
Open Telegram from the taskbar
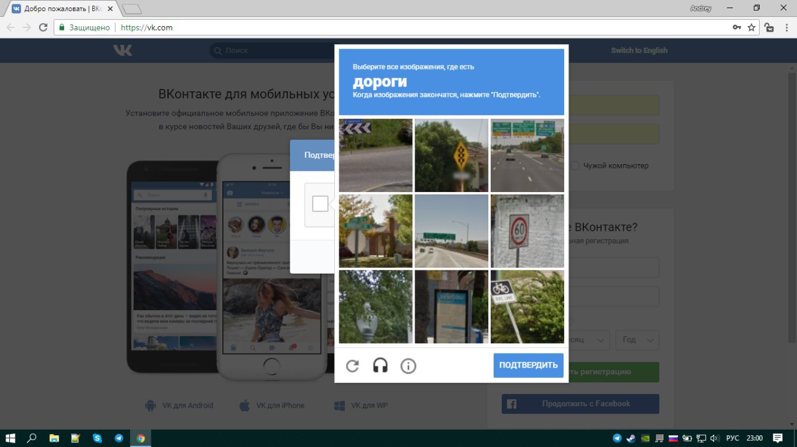pyautogui.click(x=119, y=438)
